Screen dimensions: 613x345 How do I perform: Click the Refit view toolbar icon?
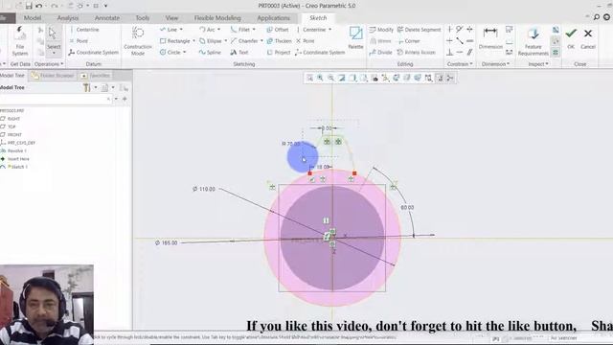click(x=309, y=78)
